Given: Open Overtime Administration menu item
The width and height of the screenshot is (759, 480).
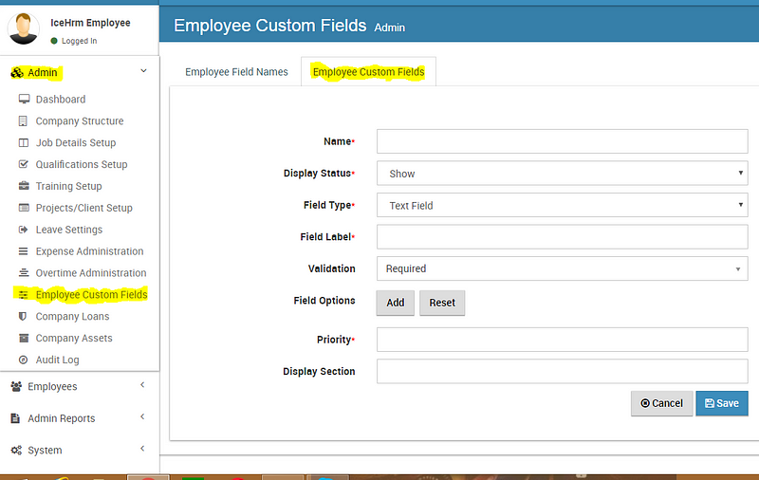Looking at the screenshot, I should (x=91, y=273).
